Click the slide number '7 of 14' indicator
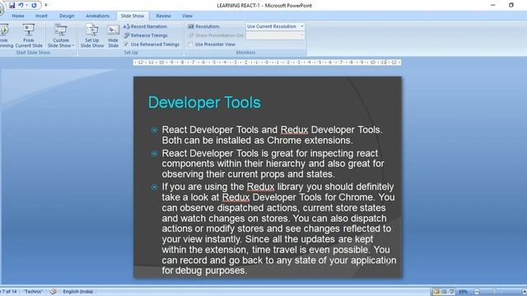 (x=9, y=292)
